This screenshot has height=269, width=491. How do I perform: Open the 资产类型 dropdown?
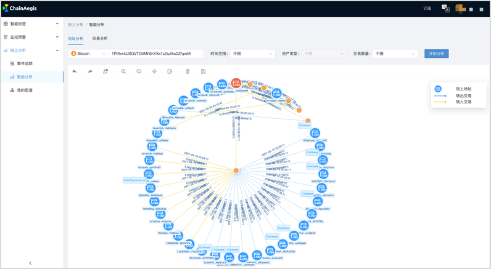(324, 54)
